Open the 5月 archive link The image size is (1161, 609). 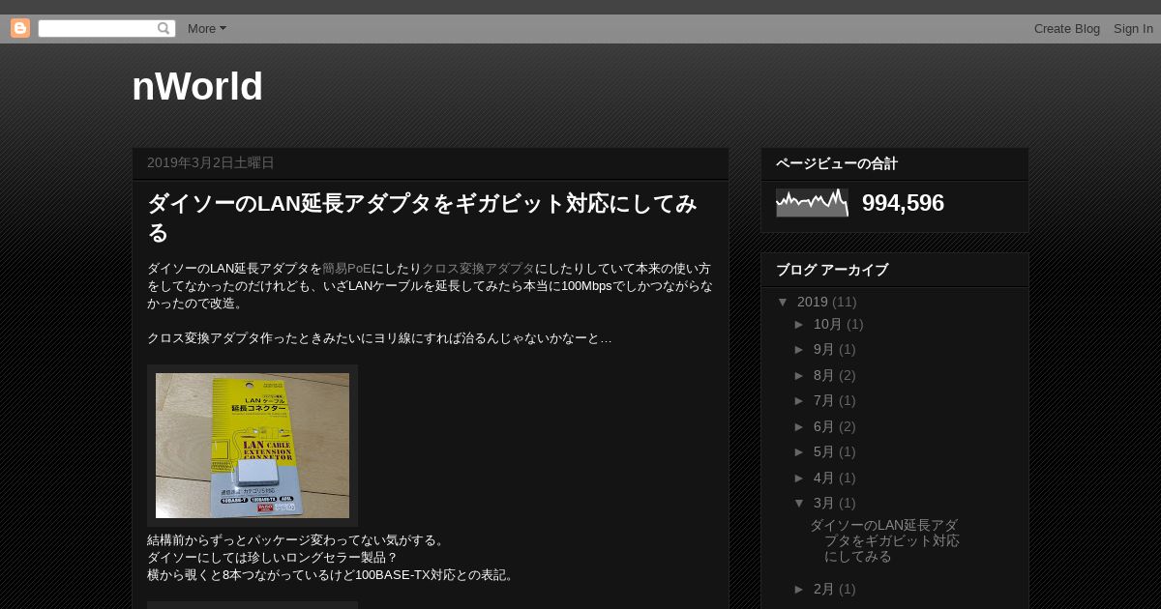click(x=824, y=451)
